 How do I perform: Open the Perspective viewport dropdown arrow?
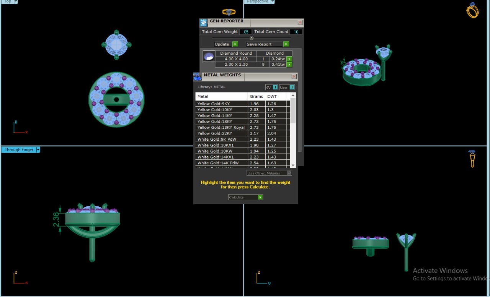pos(273,2)
